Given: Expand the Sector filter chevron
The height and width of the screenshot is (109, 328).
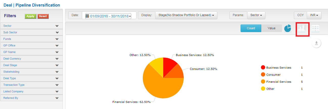Looking at the screenshot, I should 57,26.
